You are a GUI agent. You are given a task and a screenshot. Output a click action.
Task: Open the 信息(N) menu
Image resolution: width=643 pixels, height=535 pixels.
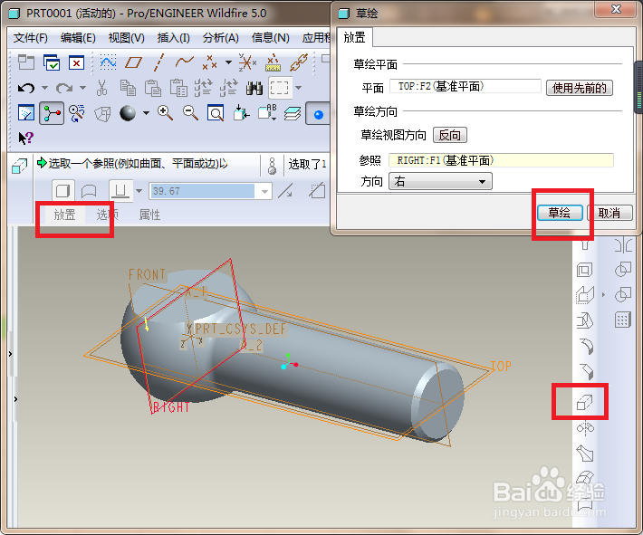(270, 38)
